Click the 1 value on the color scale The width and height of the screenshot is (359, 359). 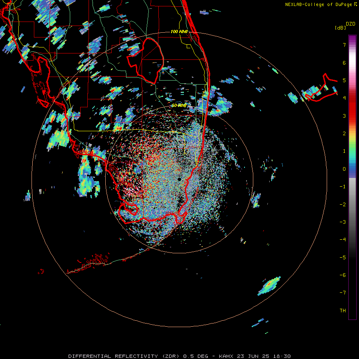344,151
